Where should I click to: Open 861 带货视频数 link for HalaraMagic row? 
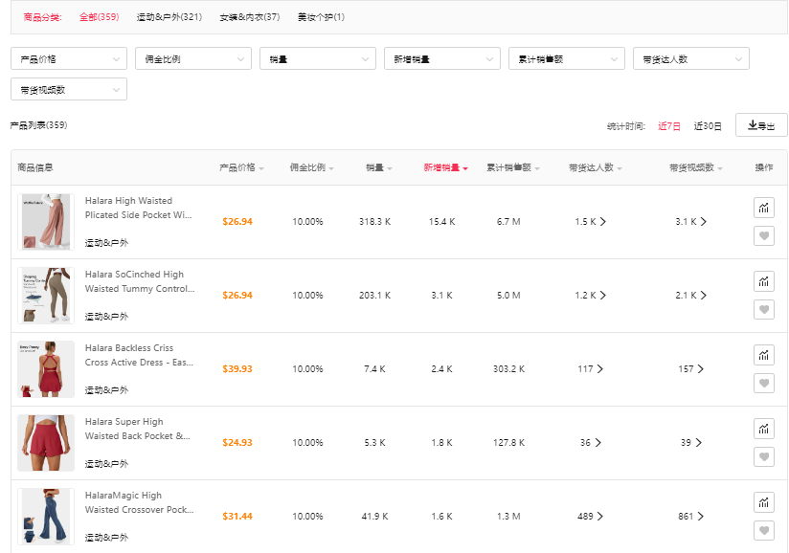point(690,517)
